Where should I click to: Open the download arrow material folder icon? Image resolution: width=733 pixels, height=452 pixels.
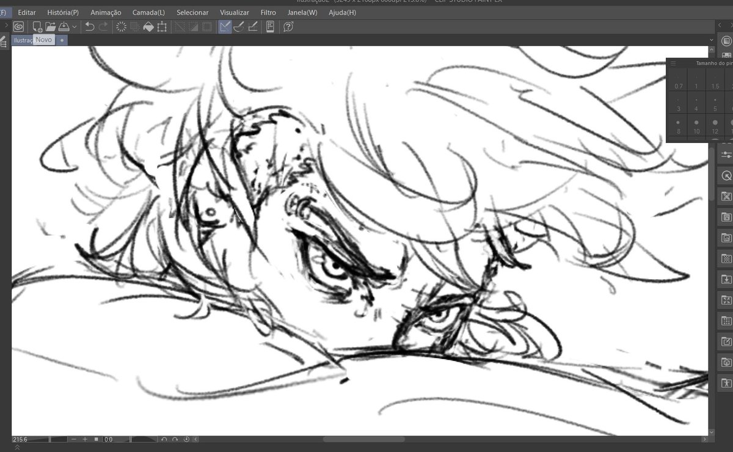point(726,280)
